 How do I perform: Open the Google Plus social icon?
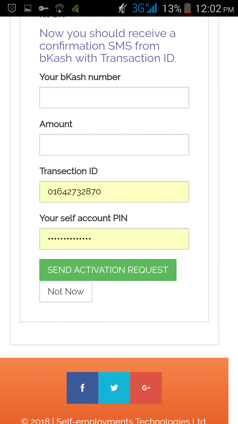pos(146,388)
